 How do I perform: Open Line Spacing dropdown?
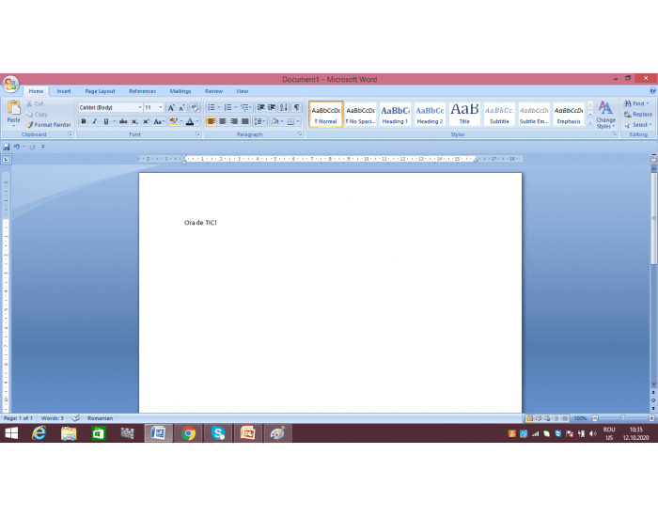263,121
